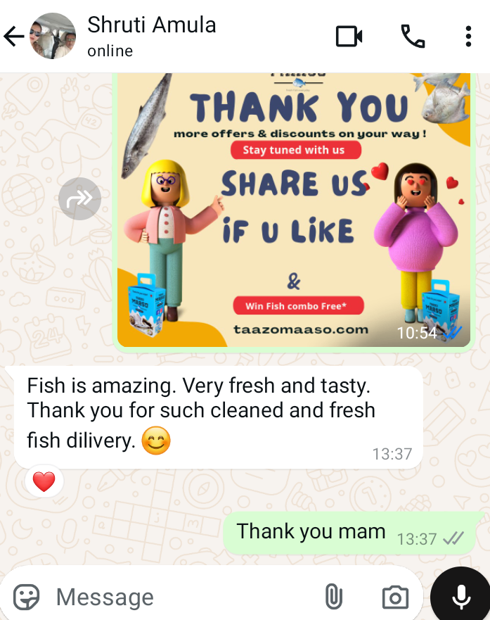Screen dimensions: 490x620
Task: Tap the Message text field
Action: tap(186, 597)
